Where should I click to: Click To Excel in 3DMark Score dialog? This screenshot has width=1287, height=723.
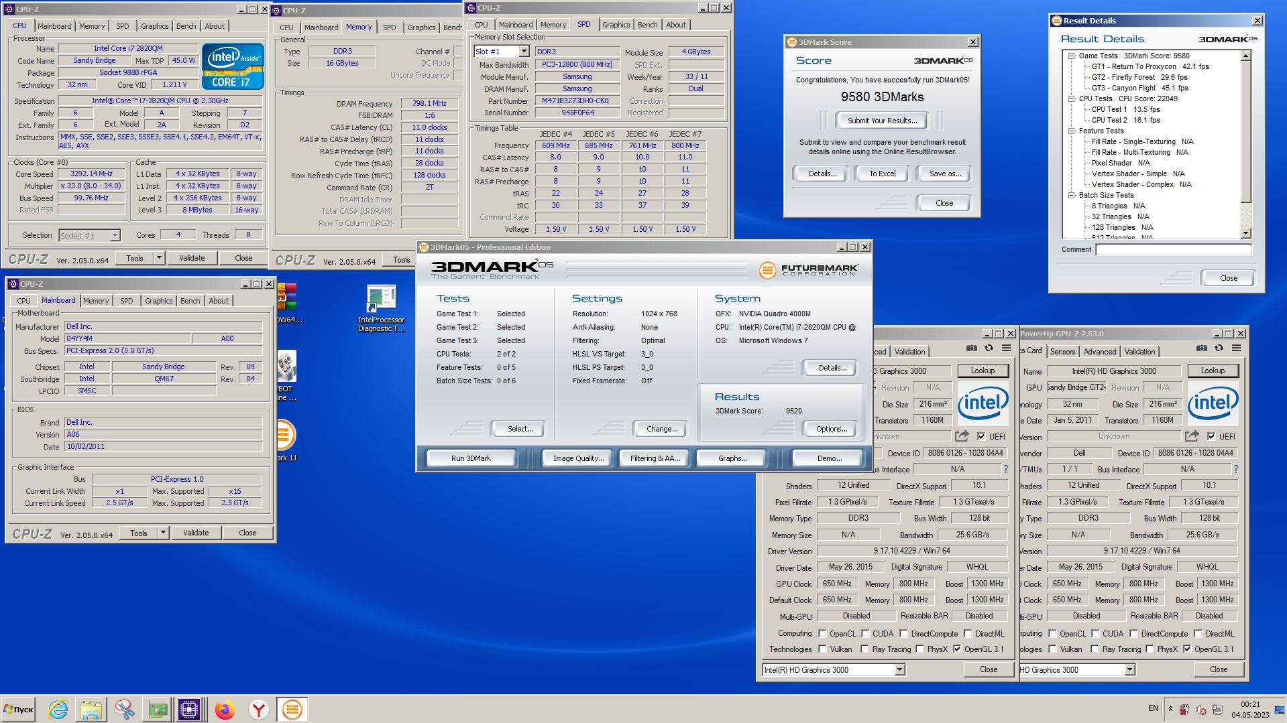point(882,174)
